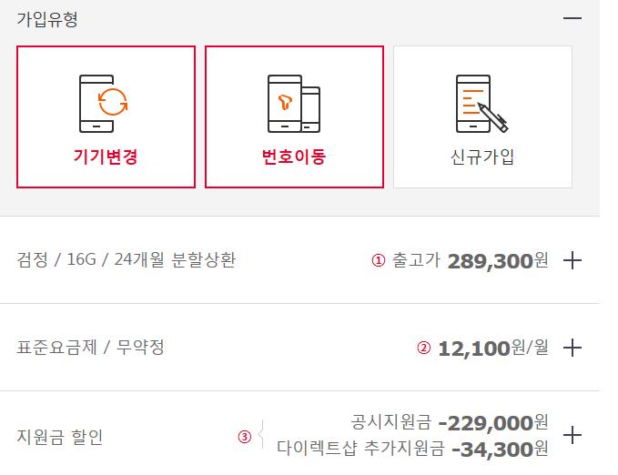Click the 출고가 289,300원 price
This screenshot has width=618, height=475.
[x=471, y=261]
